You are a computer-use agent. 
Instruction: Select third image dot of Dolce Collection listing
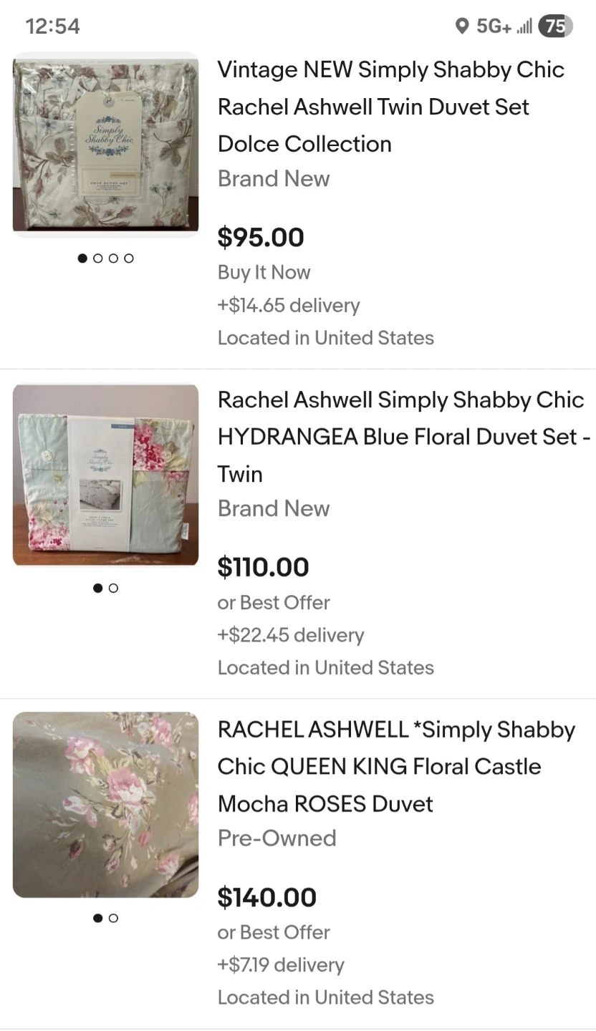pos(113,258)
